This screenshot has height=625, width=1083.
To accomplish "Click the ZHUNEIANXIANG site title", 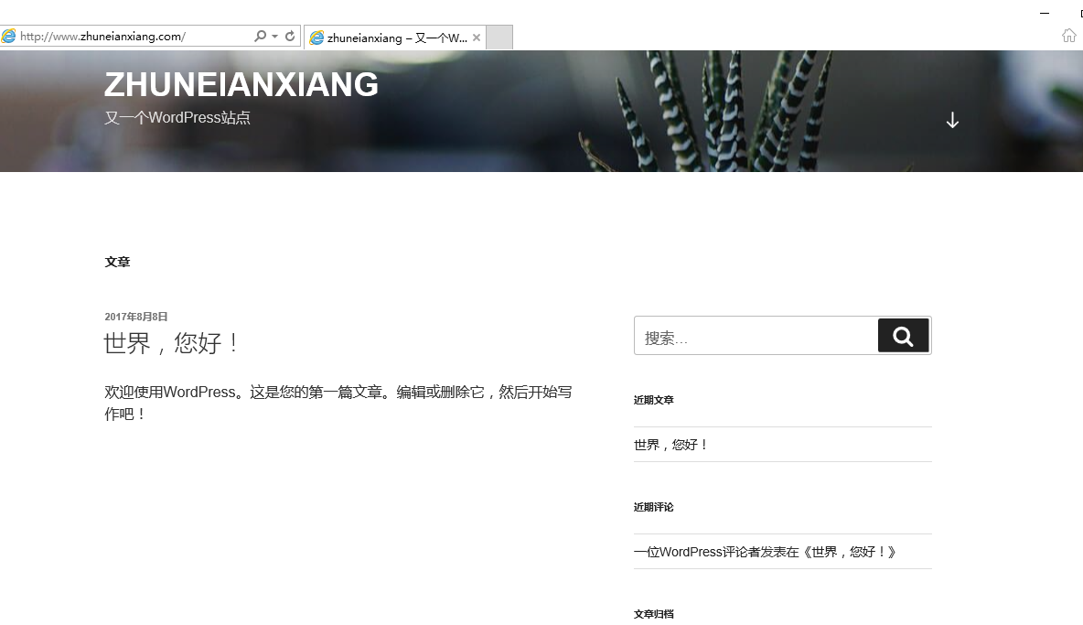I will coord(241,85).
